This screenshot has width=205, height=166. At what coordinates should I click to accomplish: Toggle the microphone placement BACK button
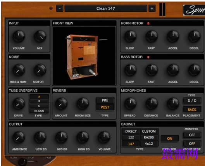click(192, 110)
